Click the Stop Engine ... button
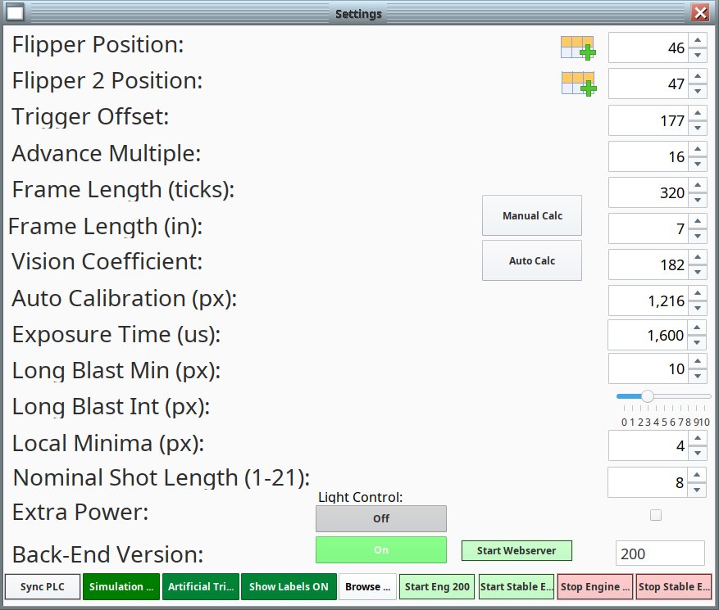 click(x=595, y=586)
